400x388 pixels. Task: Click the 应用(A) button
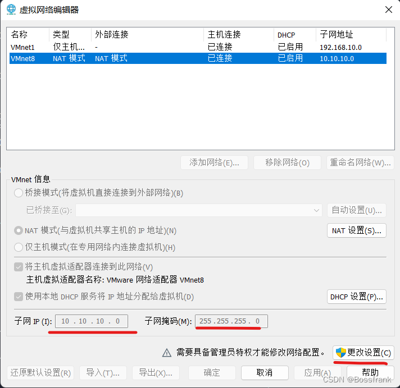pos(317,373)
